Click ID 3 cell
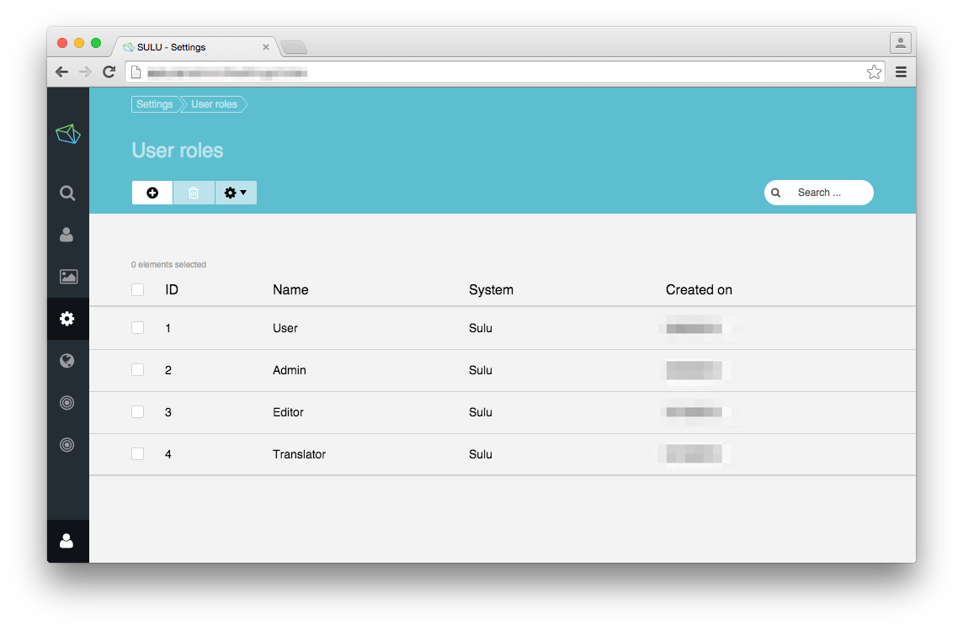Viewport: 963px width, 630px height. 168,412
